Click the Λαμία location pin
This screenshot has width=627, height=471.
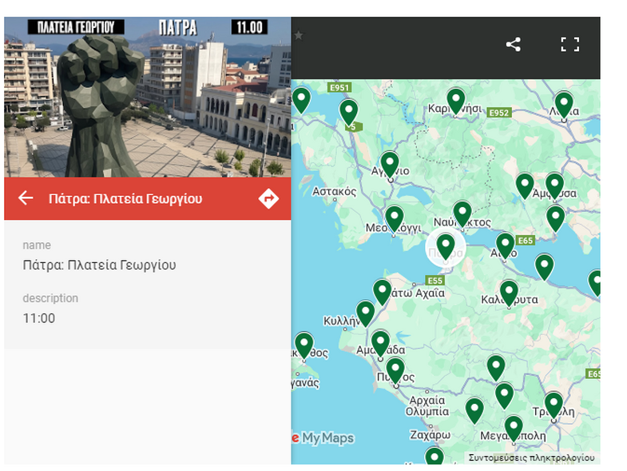564,104
